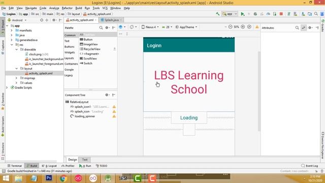
Task: Open the API 28 version dropdown
Action: point(167,27)
